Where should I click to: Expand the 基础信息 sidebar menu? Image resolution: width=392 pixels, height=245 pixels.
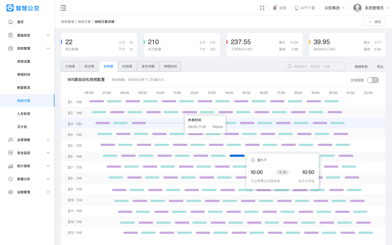tap(48, 35)
